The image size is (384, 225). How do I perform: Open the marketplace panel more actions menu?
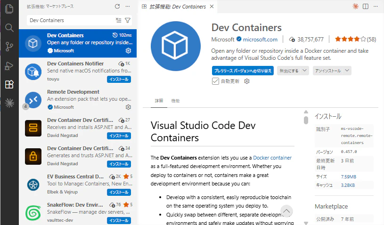(128, 7)
